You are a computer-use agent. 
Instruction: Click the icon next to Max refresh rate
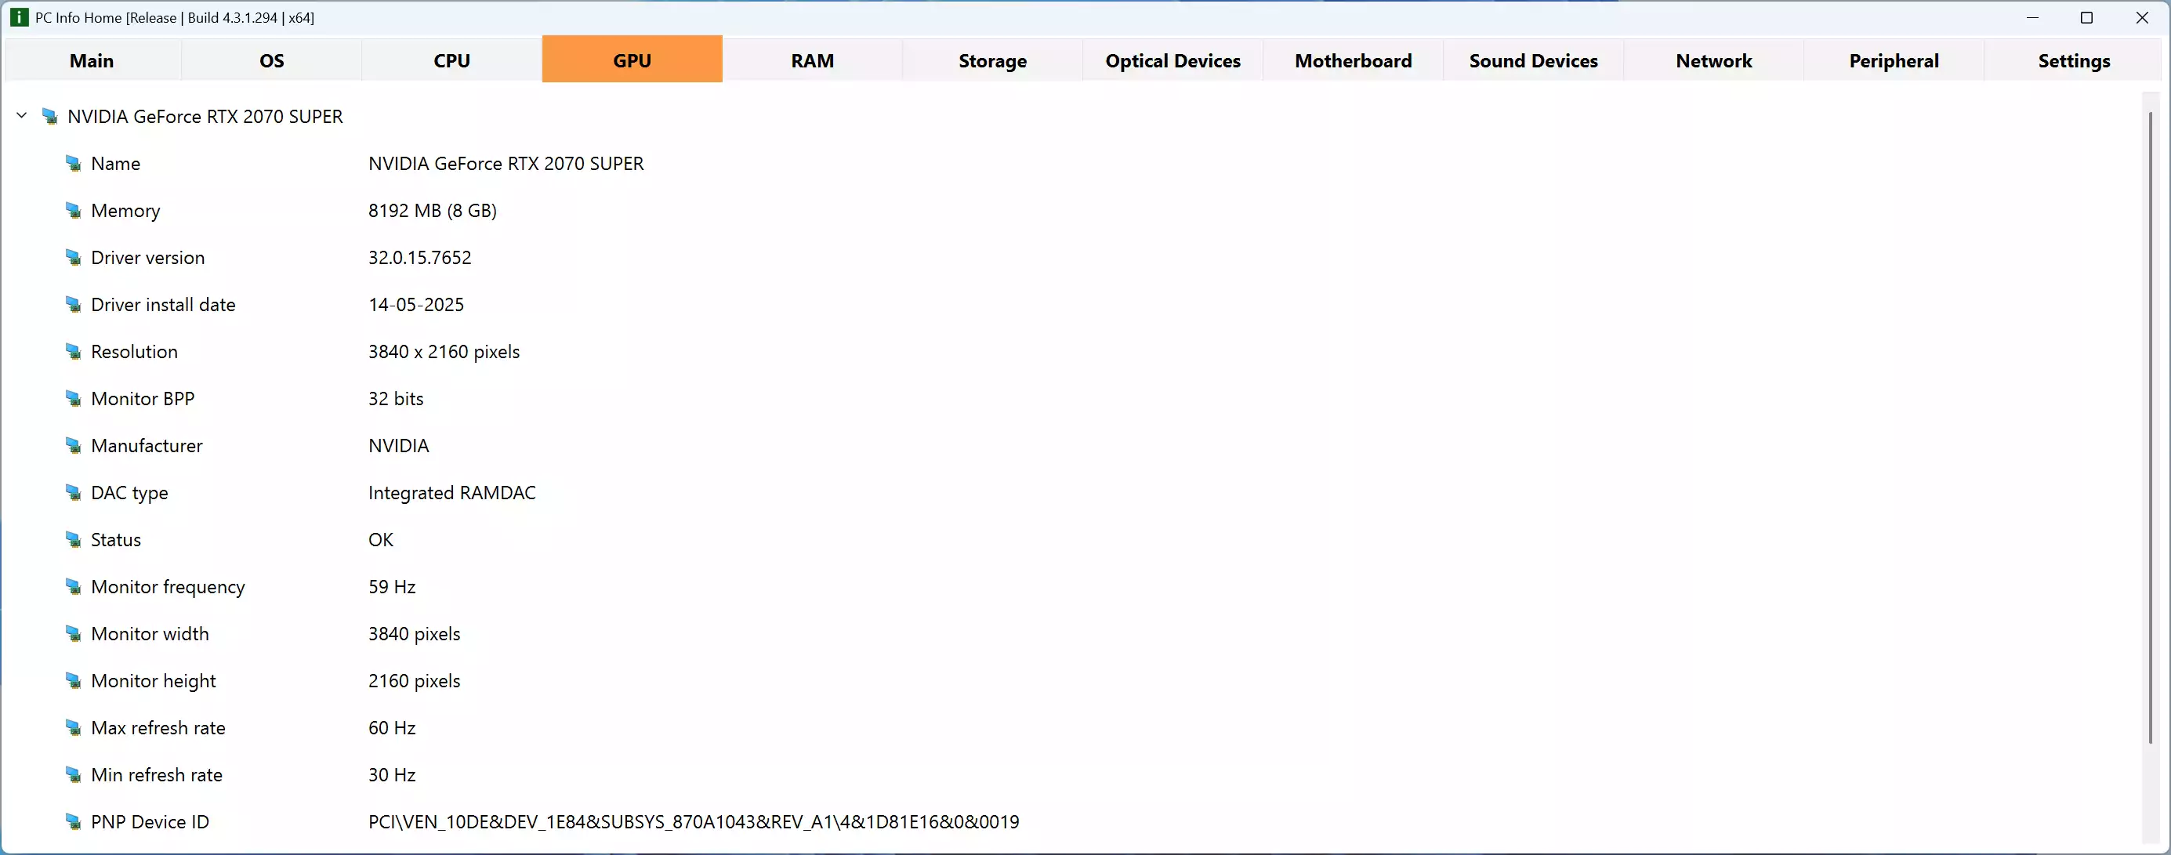tap(74, 728)
